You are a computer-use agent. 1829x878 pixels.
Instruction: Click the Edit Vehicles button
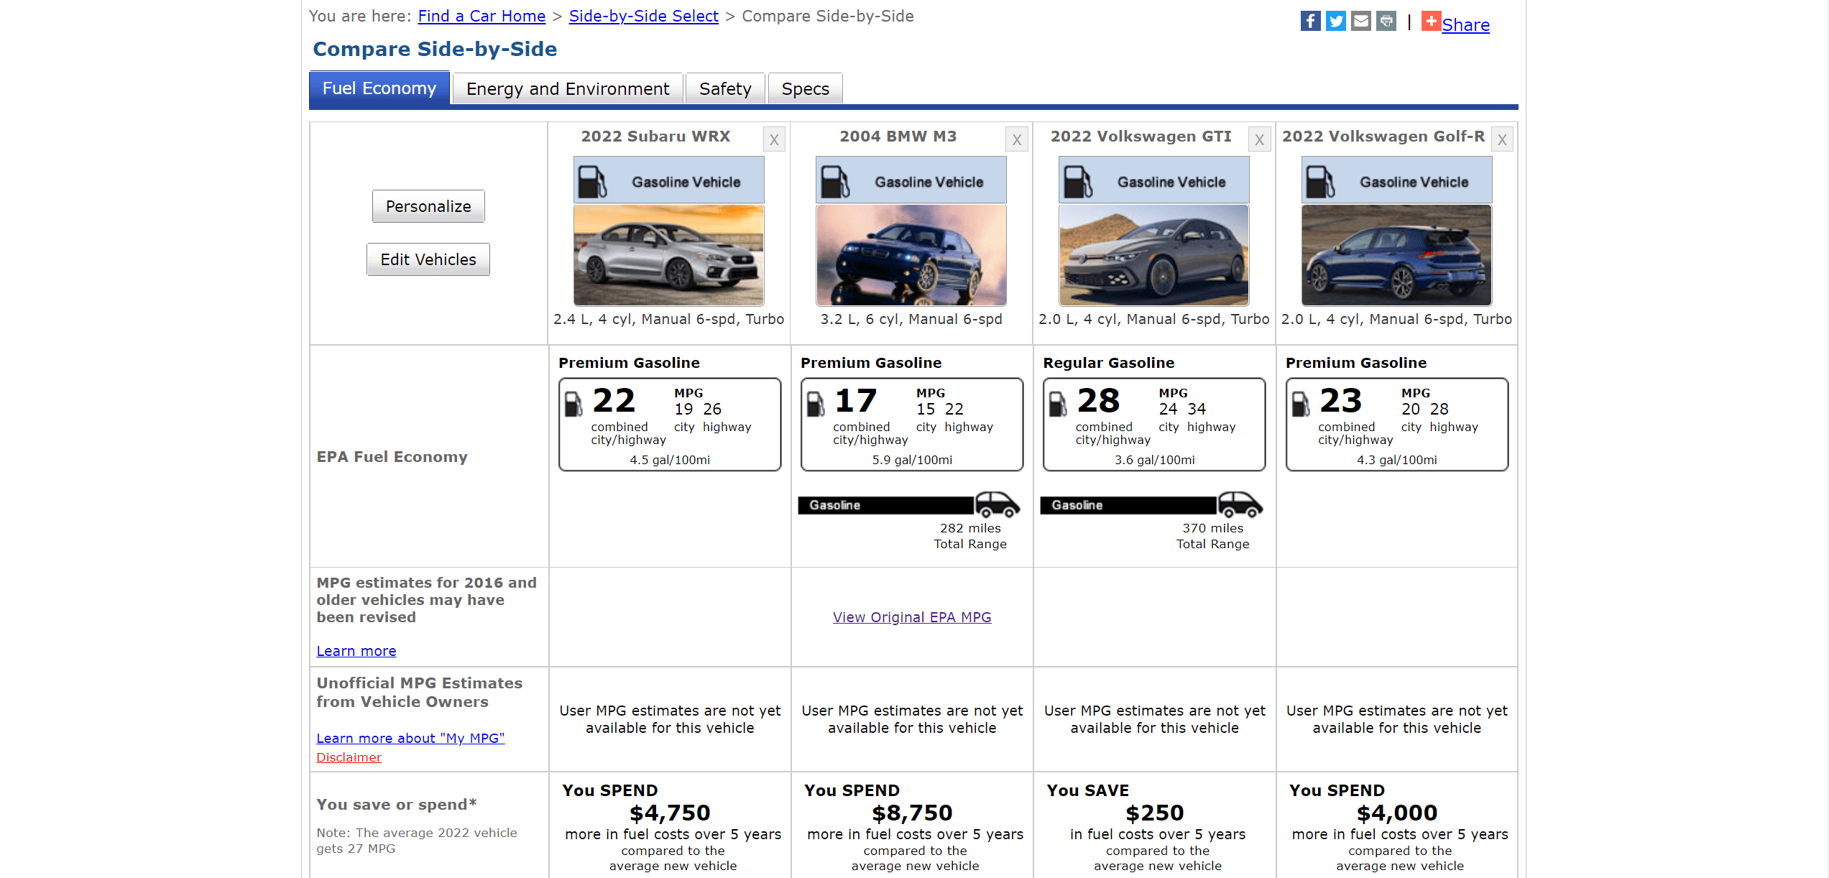coord(428,260)
